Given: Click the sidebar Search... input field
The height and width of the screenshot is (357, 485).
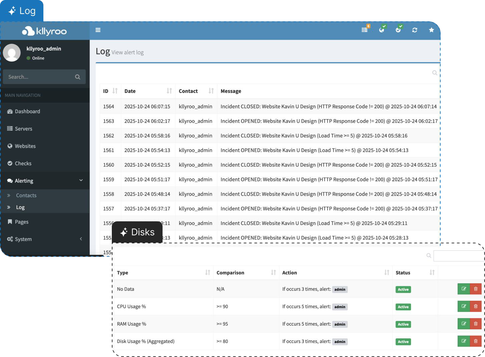Looking at the screenshot, I should point(40,77).
